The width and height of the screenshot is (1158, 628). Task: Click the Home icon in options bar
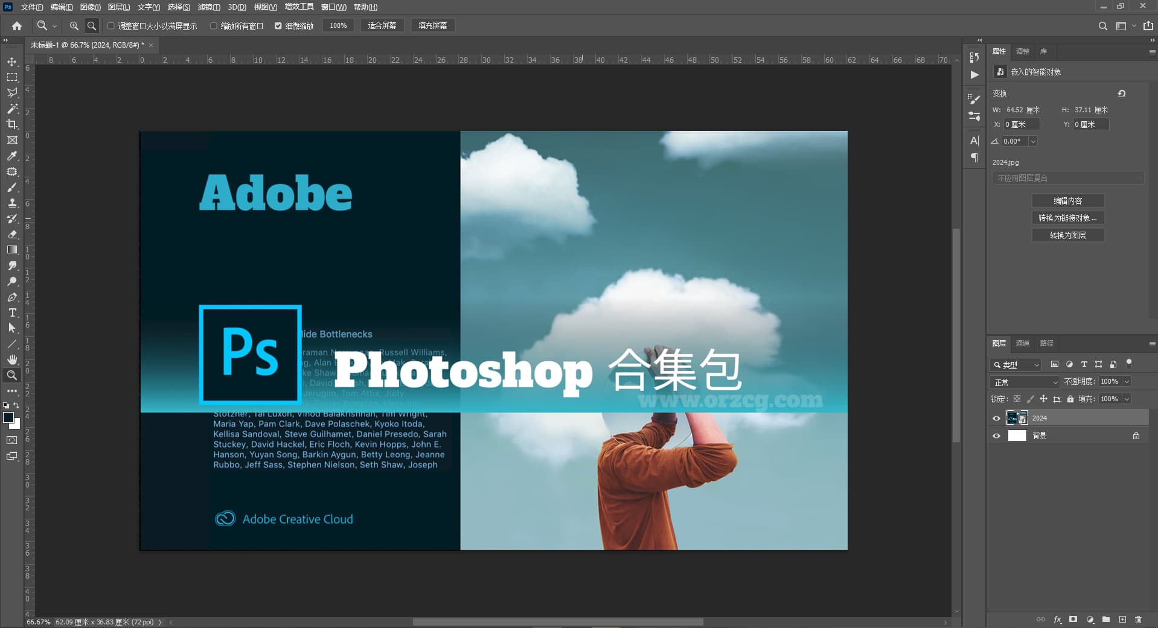click(x=17, y=26)
